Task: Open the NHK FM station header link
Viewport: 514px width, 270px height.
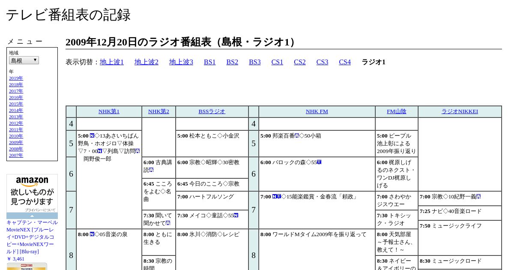Action: (x=317, y=111)
